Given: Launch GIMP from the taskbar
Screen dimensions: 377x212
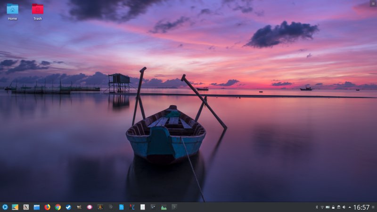Looking at the screenshot, I should pos(79,207).
